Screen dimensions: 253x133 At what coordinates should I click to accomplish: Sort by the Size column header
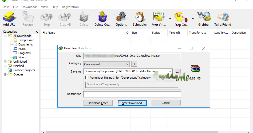click(x=140, y=33)
